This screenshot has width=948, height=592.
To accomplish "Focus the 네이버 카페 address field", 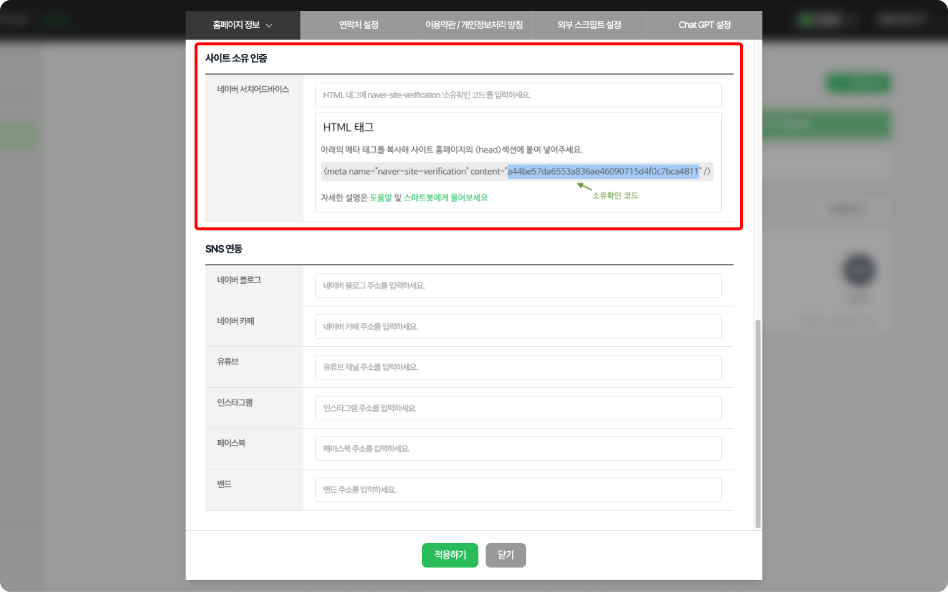I will 518,327.
